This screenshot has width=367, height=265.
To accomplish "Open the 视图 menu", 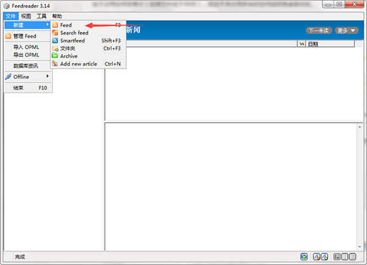I will click(x=25, y=16).
